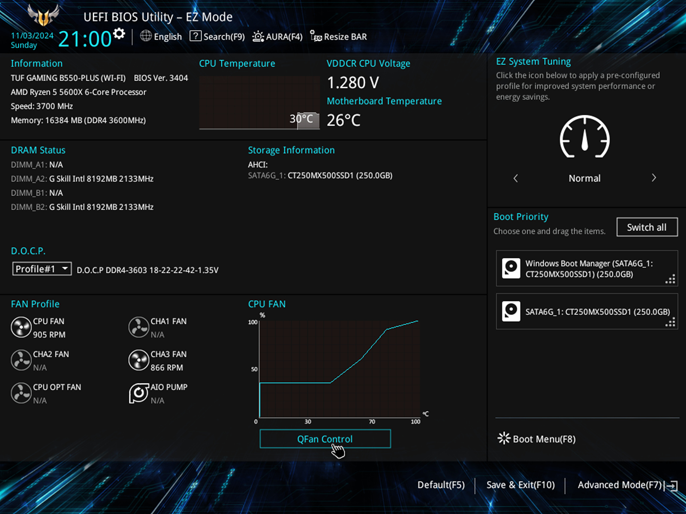Open the Search(F9) question-mark icon

196,36
